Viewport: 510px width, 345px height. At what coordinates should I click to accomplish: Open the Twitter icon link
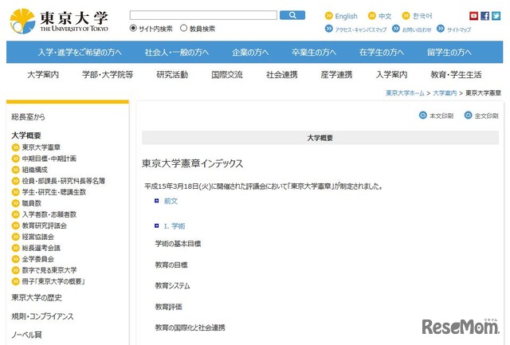click(496, 16)
